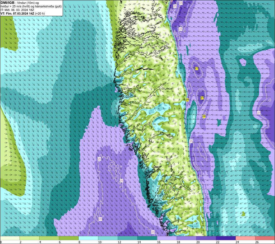Click the legend scale number 12
275x244 pixels.
pyautogui.click(x=119, y=242)
